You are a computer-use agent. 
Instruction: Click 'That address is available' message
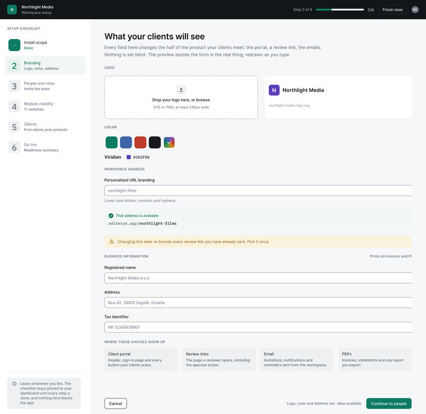pos(137,216)
